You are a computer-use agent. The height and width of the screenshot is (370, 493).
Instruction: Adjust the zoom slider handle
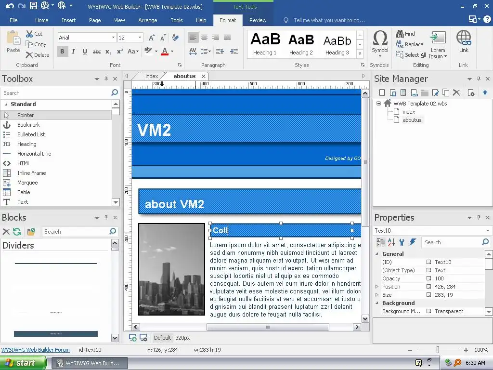[438, 350]
